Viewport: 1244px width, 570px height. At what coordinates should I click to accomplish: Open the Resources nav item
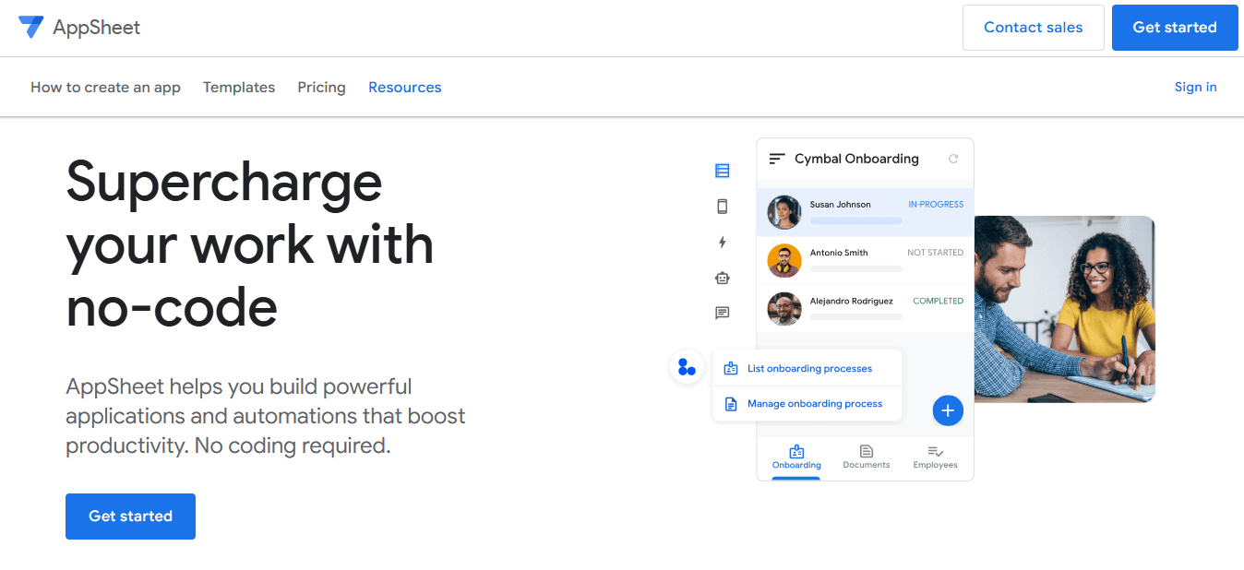(x=405, y=88)
